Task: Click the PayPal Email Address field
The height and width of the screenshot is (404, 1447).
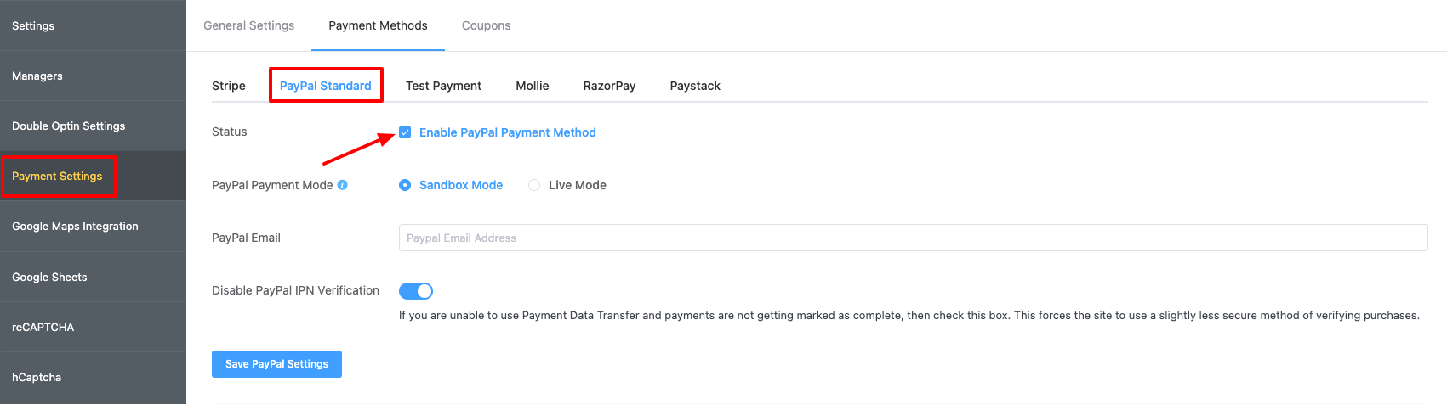Action: (x=913, y=238)
